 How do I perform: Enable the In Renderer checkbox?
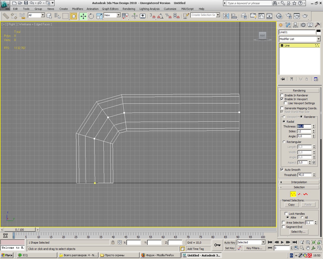[x=282, y=95]
